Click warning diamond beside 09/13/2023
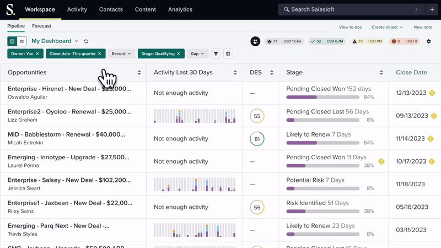The width and height of the screenshot is (441, 248). click(434, 116)
